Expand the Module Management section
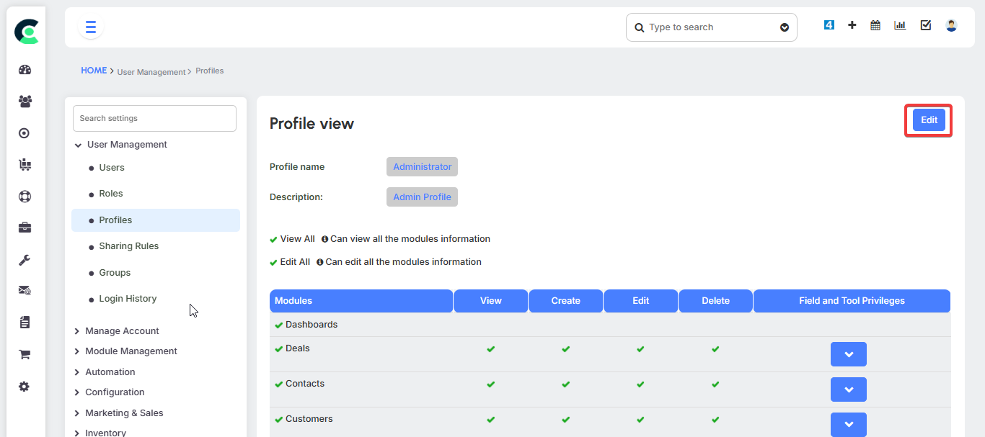 [x=131, y=351]
